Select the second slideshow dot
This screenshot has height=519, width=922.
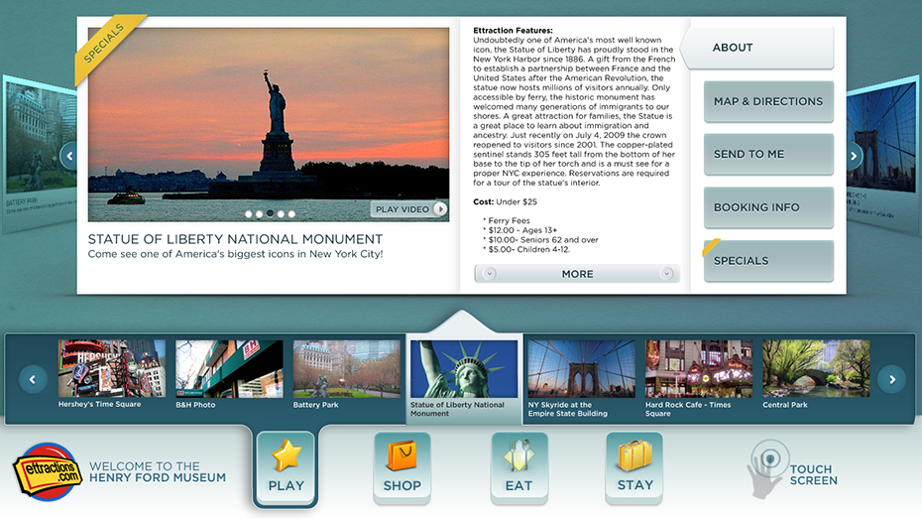click(260, 214)
